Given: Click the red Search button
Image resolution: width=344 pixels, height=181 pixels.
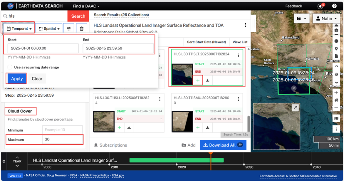Looking at the screenshot, I should pos(78,16).
